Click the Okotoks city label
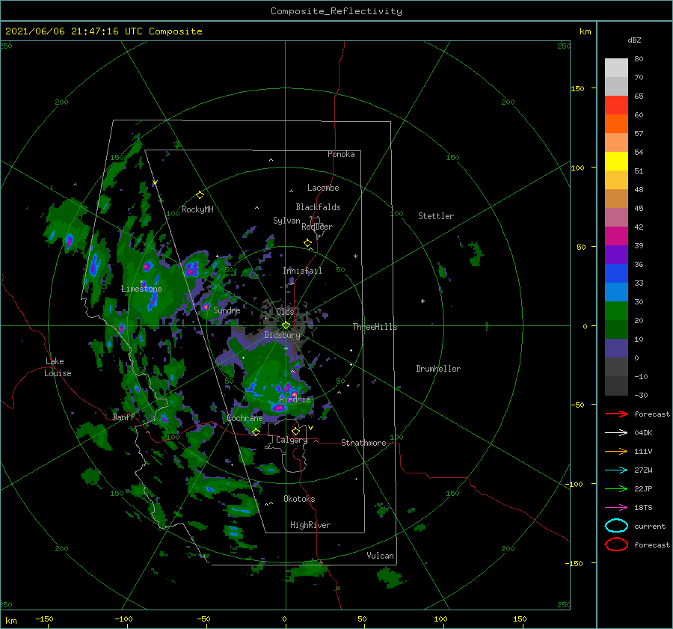 click(x=299, y=499)
